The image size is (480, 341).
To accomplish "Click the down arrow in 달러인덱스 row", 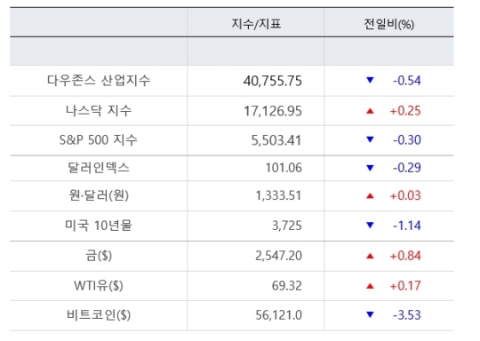I will click(x=370, y=168).
